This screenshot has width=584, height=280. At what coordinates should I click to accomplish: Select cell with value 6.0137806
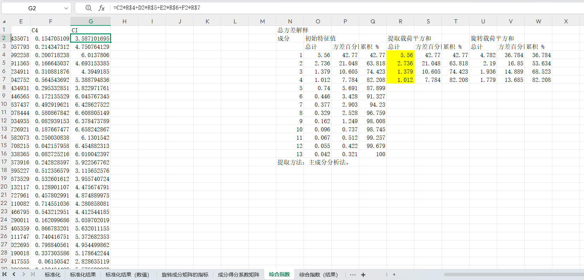click(x=91, y=55)
